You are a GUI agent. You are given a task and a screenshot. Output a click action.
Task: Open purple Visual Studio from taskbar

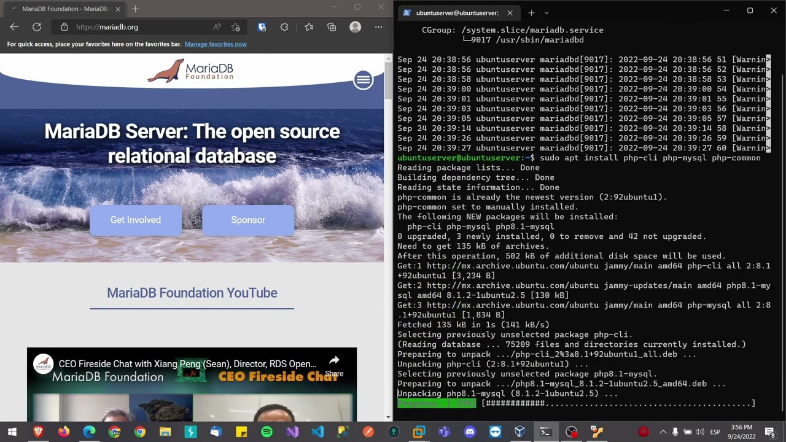[292, 432]
